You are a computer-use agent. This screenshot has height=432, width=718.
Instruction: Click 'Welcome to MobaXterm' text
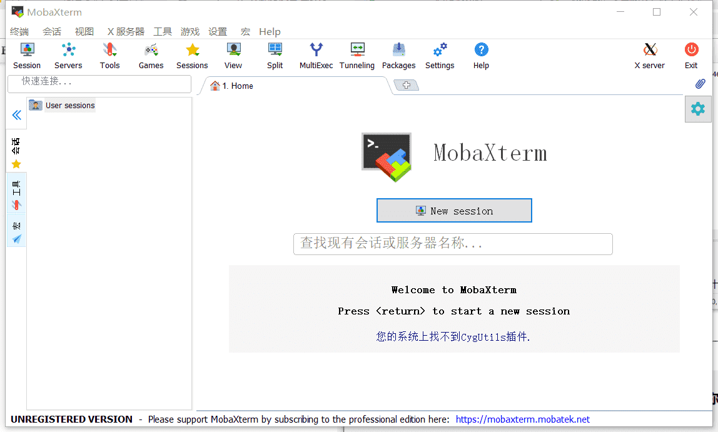tap(454, 289)
